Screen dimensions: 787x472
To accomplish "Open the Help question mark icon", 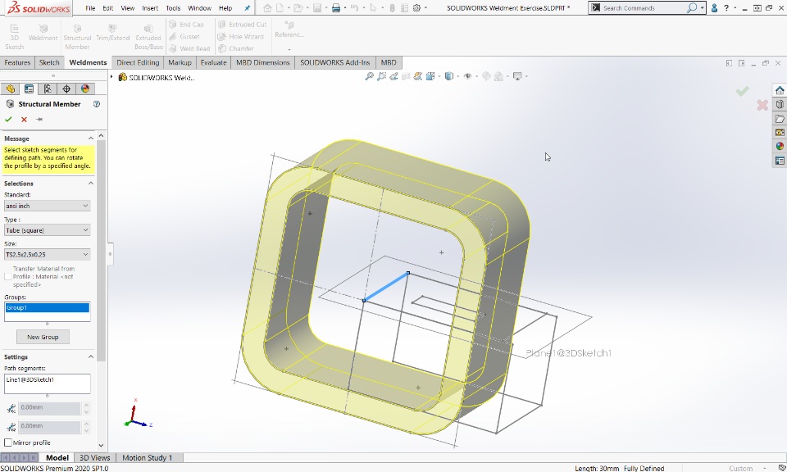I will (726, 8).
